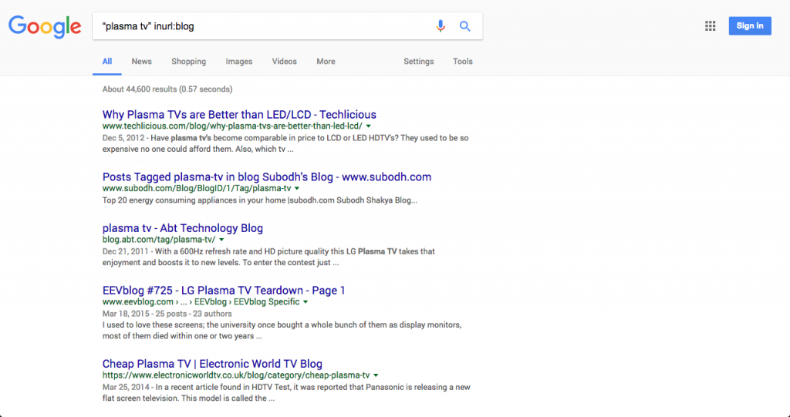Click the Sign in button
The width and height of the screenshot is (790, 417).
pyautogui.click(x=750, y=25)
